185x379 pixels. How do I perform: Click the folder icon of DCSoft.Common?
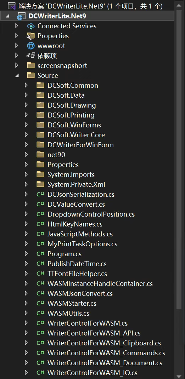pyautogui.click(x=40, y=85)
